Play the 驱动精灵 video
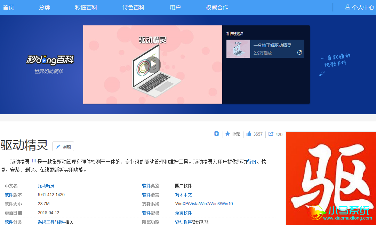This screenshot has height=225, width=376. coord(152,64)
